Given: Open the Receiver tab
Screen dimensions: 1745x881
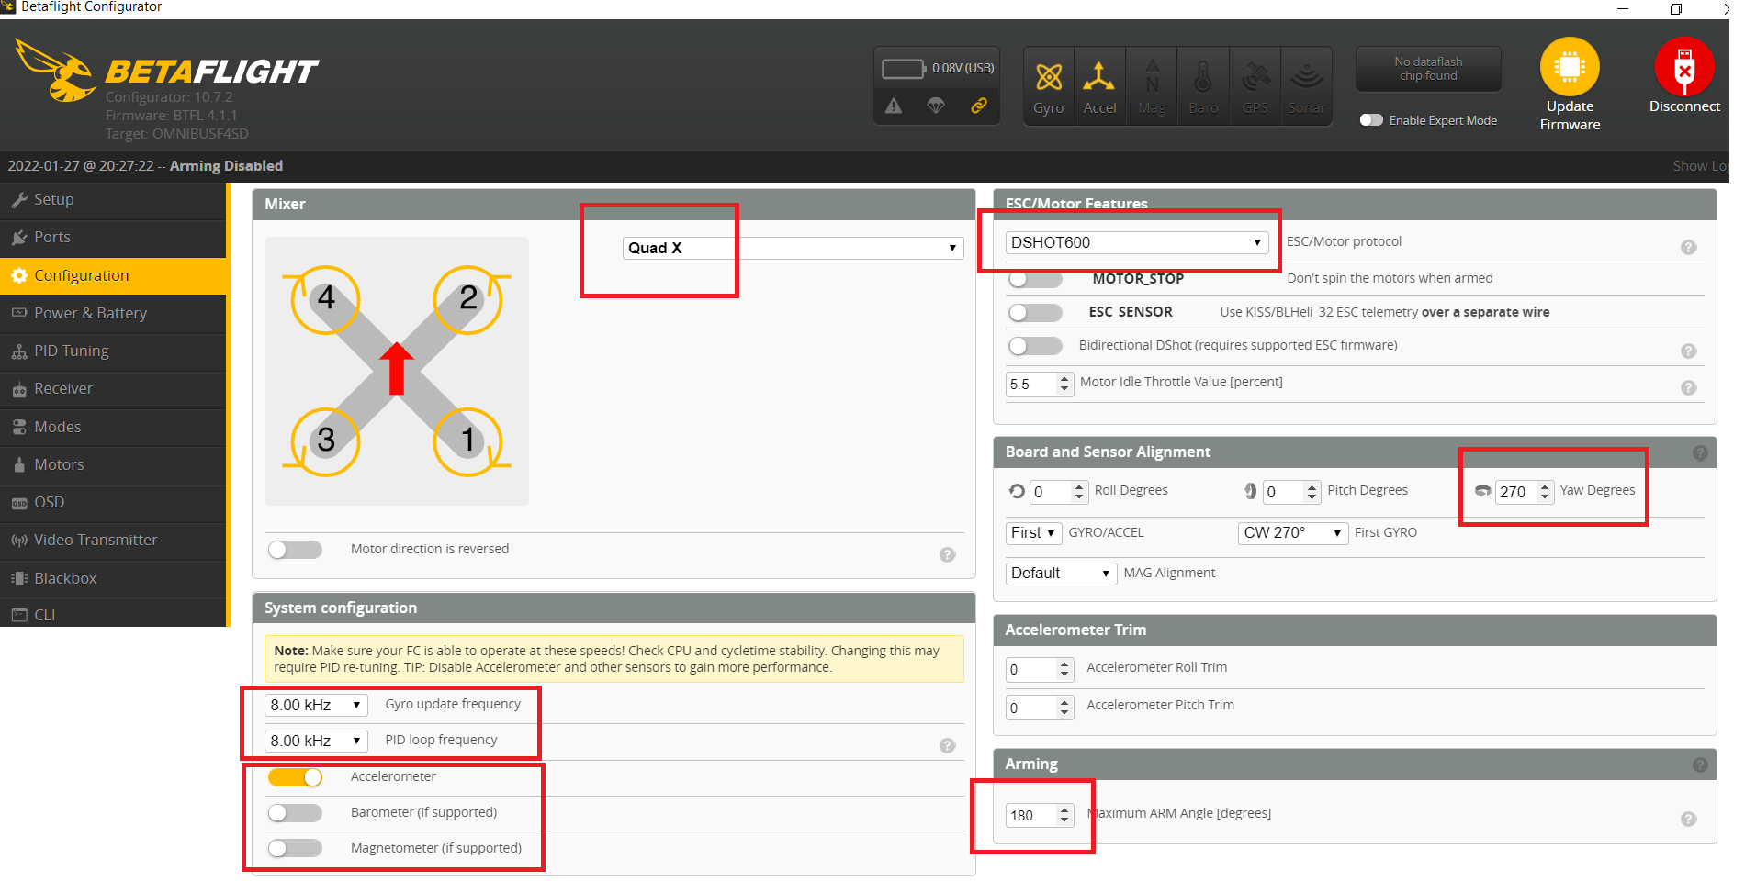Looking at the screenshot, I should pyautogui.click(x=113, y=389).
